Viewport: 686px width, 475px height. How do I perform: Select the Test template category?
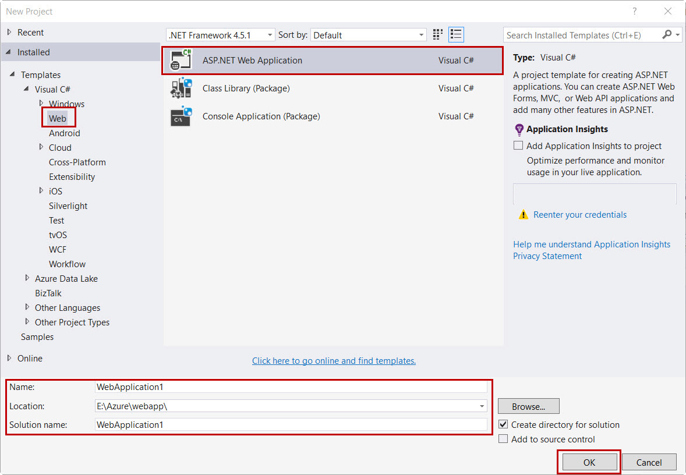pyautogui.click(x=56, y=221)
